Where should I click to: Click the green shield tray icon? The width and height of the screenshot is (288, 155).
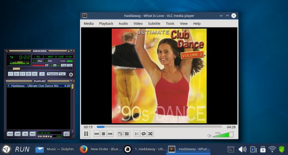point(282,149)
